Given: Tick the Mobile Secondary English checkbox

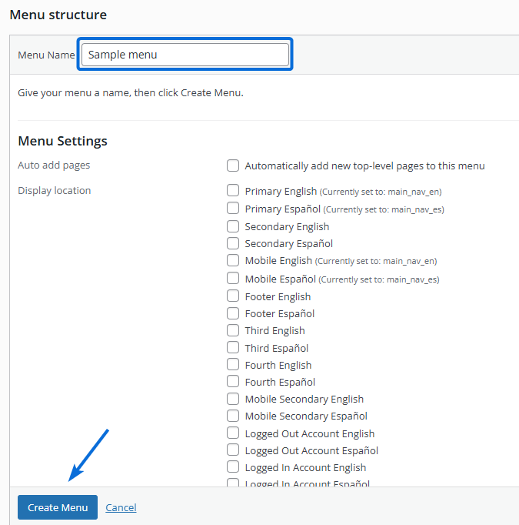Looking at the screenshot, I should [233, 399].
